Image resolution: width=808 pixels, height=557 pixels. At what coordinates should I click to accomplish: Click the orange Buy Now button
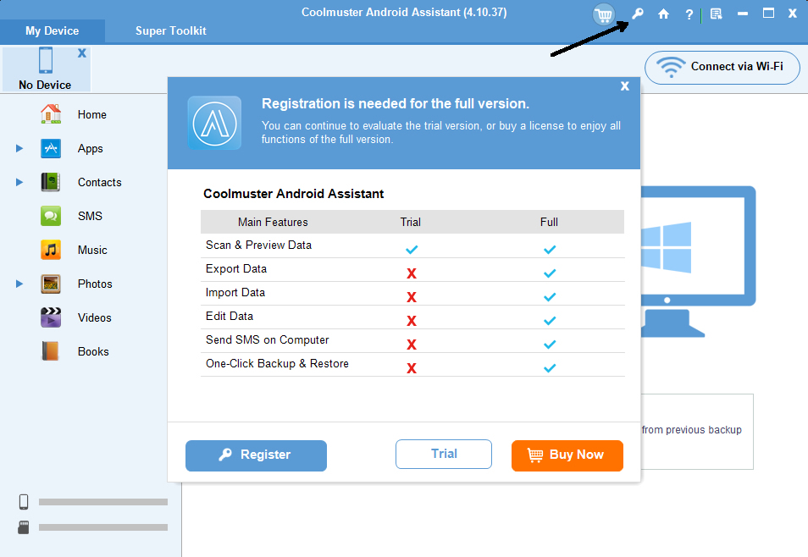click(567, 455)
